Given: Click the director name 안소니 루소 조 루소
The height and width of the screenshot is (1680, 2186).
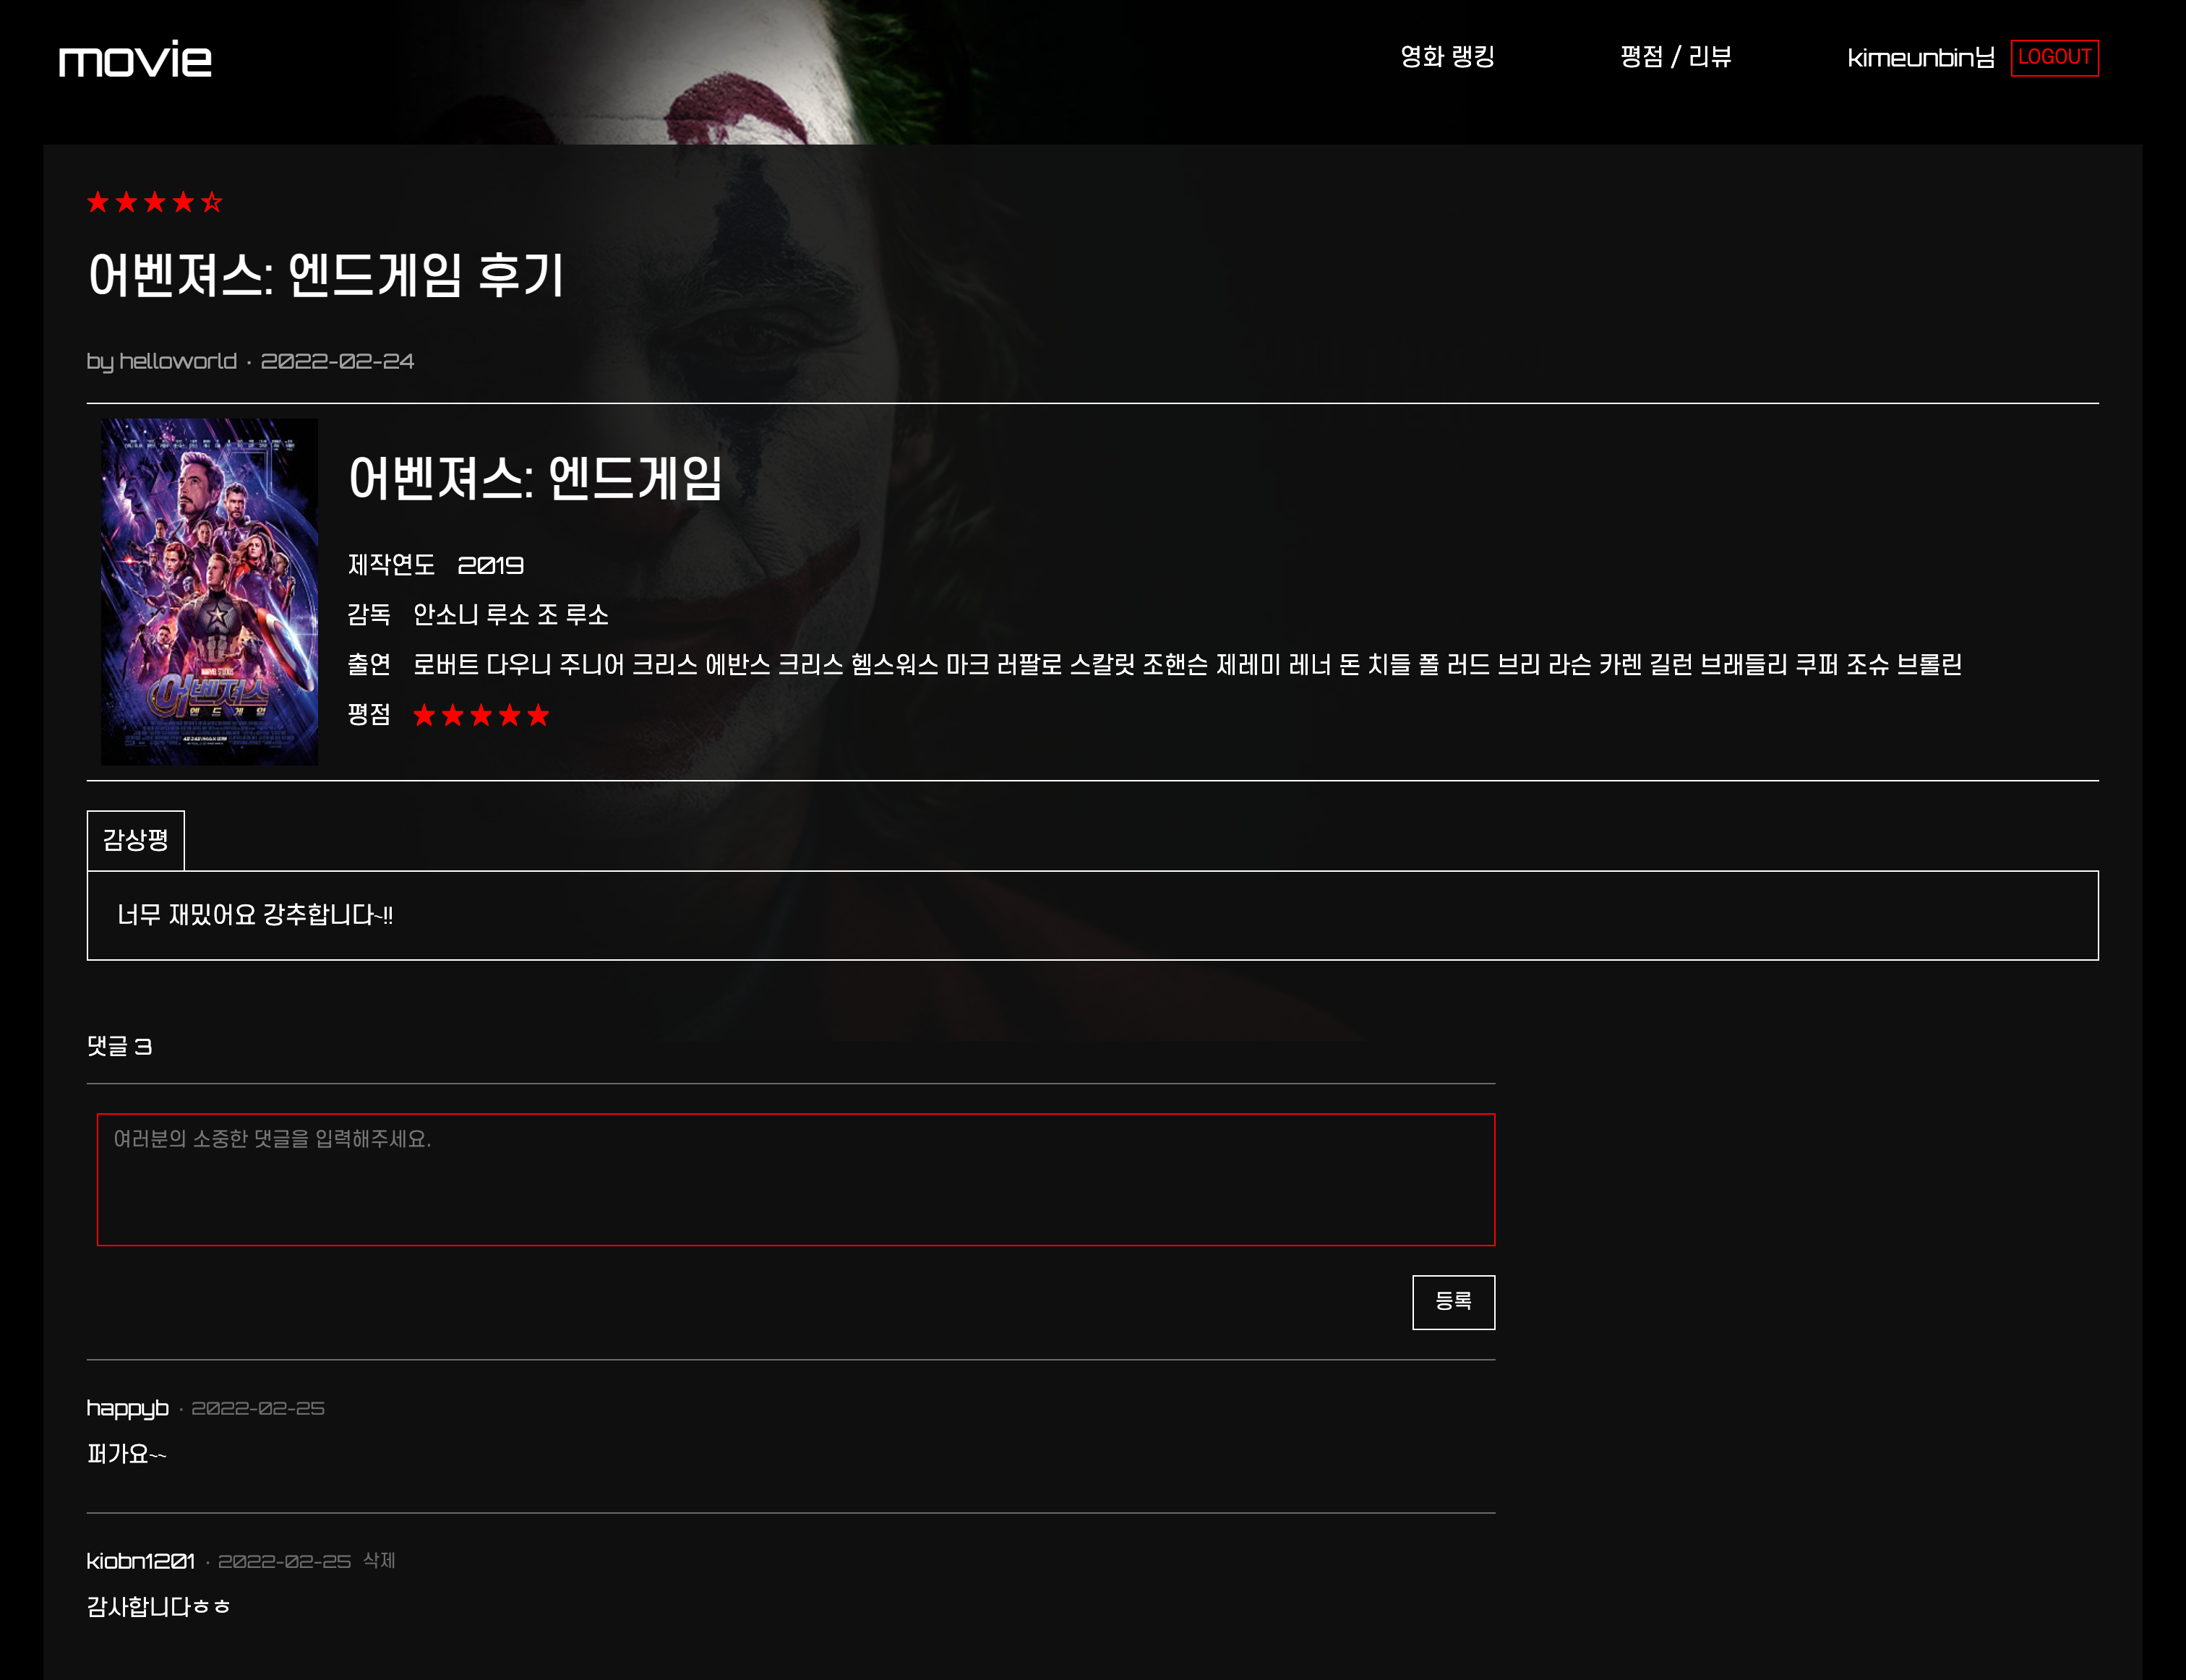Looking at the screenshot, I should point(511,615).
